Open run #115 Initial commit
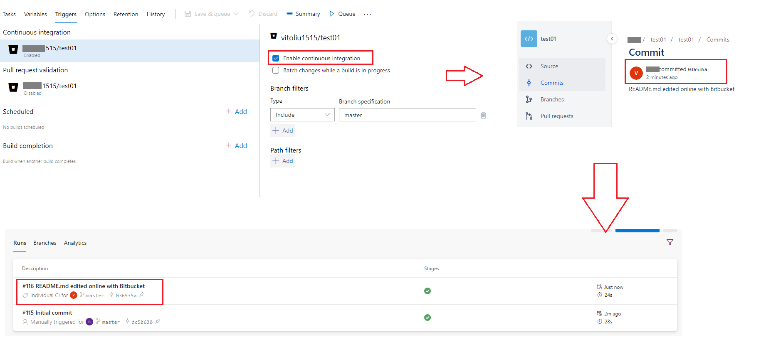Image resolution: width=771 pixels, height=340 pixels. click(x=47, y=313)
